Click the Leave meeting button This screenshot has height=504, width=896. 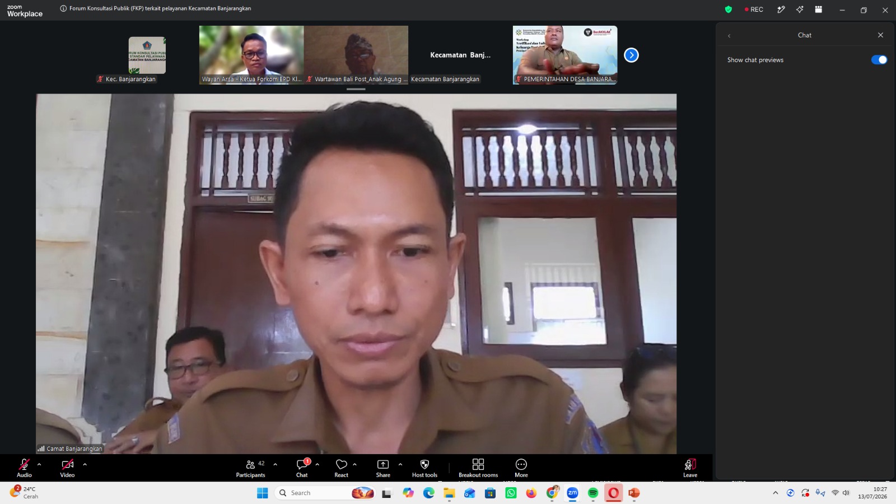[690, 468]
